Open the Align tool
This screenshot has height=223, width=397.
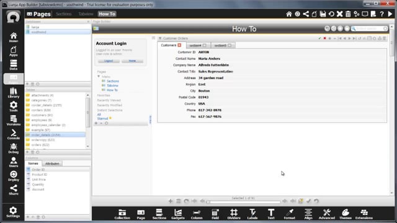click(x=308, y=214)
